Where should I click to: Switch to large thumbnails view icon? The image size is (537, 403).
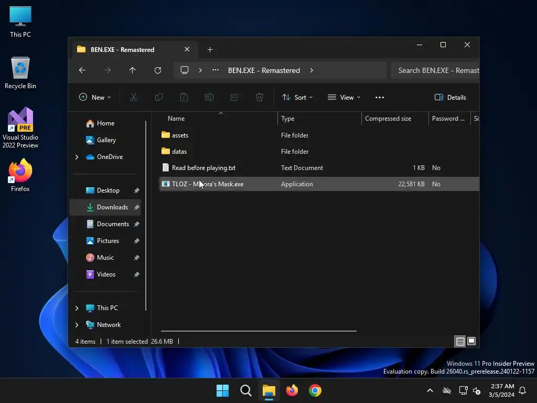471,341
